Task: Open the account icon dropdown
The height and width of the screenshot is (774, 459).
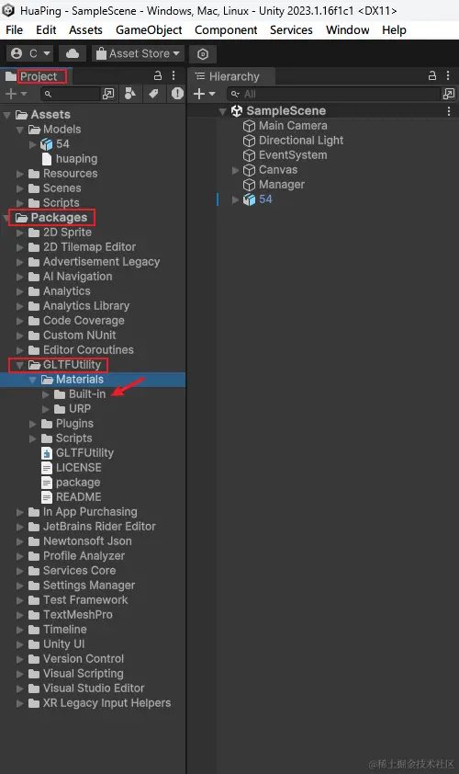Action: click(30, 53)
